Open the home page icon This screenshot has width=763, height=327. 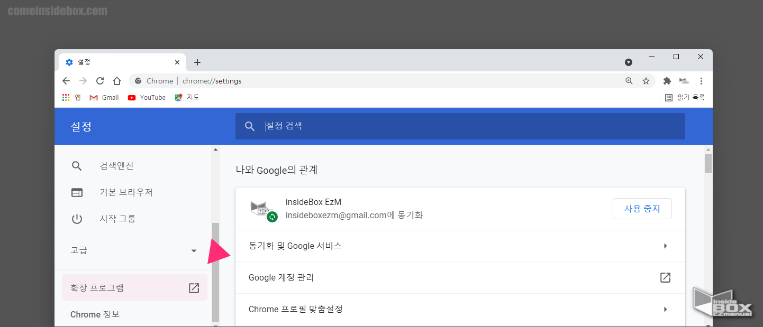(117, 81)
